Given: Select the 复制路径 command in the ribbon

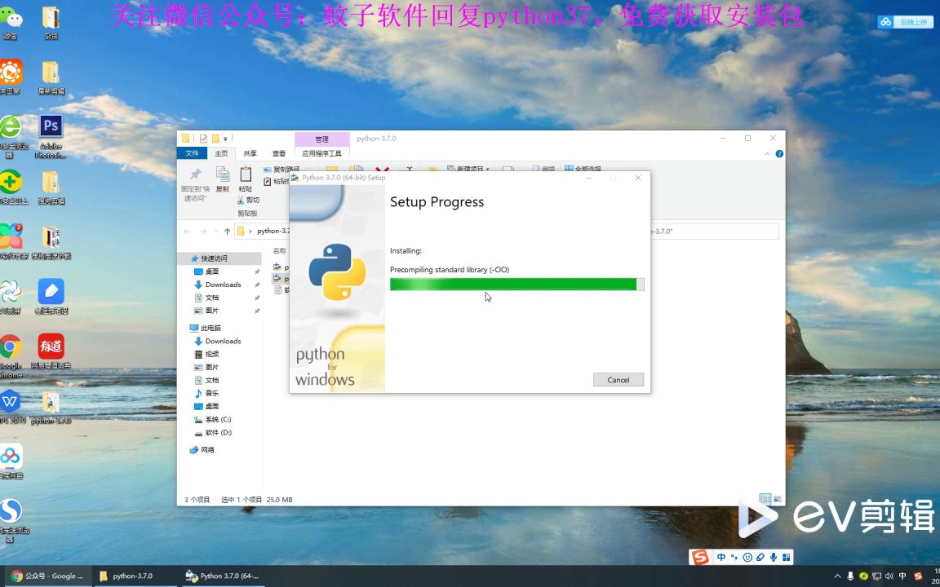Looking at the screenshot, I should click(x=281, y=169).
